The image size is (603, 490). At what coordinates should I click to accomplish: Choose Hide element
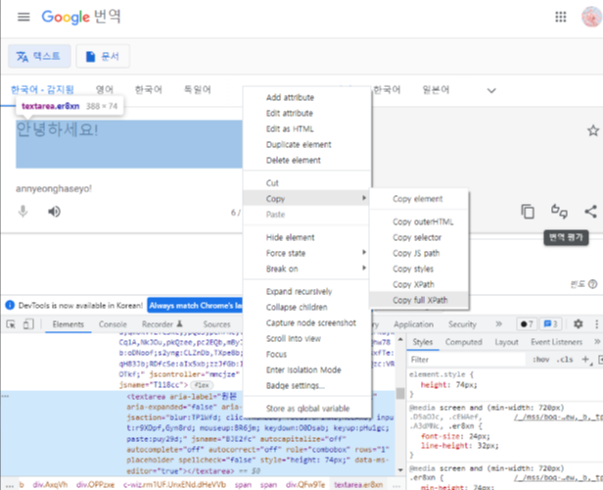[x=307, y=237]
